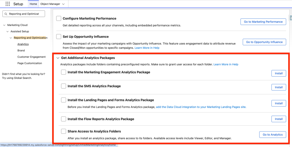
Task: Focus the Quick Find search field
Action: [26, 14]
